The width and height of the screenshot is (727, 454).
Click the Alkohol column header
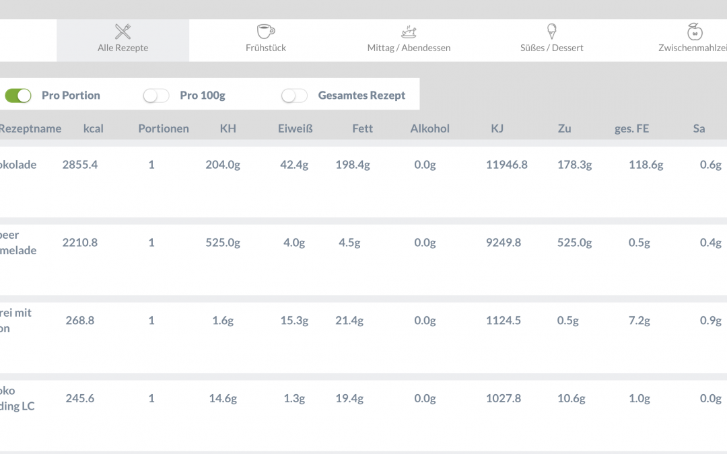click(429, 128)
